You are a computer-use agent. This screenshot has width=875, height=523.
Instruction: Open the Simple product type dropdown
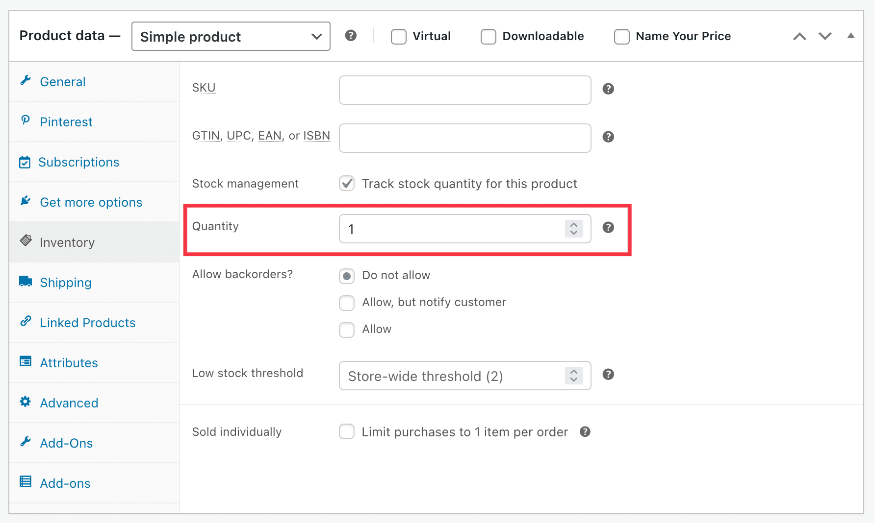pos(231,36)
